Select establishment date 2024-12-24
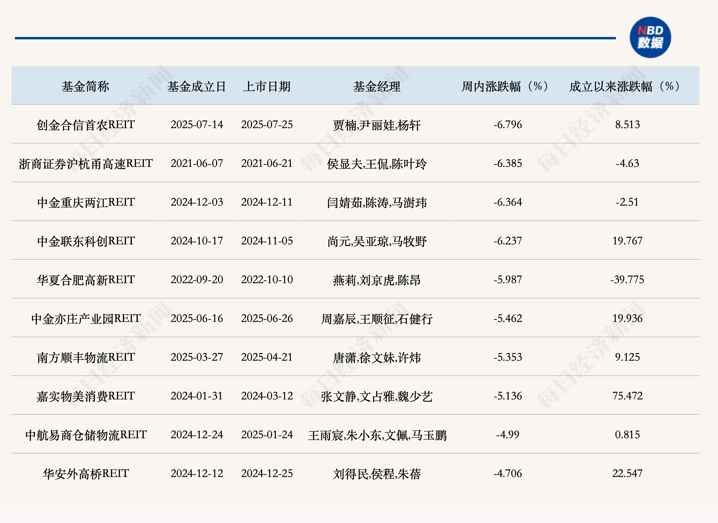The width and height of the screenshot is (718, 523). pyautogui.click(x=197, y=435)
